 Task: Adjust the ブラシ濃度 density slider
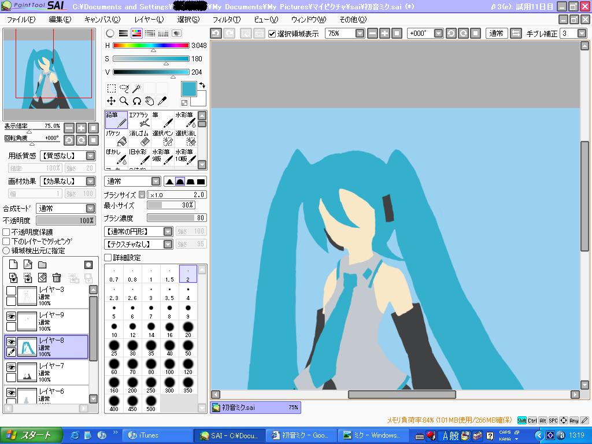coord(176,218)
